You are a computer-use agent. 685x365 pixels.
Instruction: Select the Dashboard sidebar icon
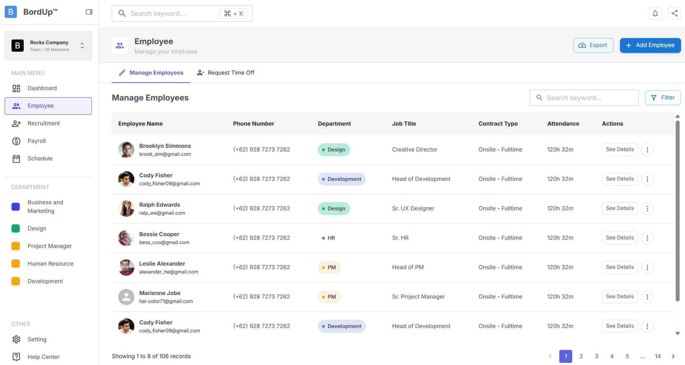pyautogui.click(x=16, y=88)
